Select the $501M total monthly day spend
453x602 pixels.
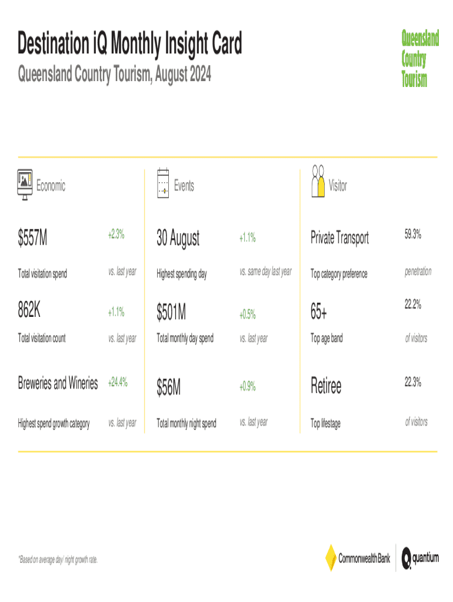pos(171,315)
